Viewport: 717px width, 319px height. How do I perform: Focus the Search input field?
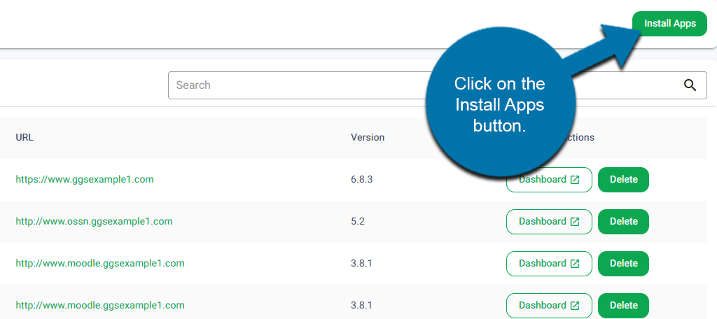pos(294,85)
